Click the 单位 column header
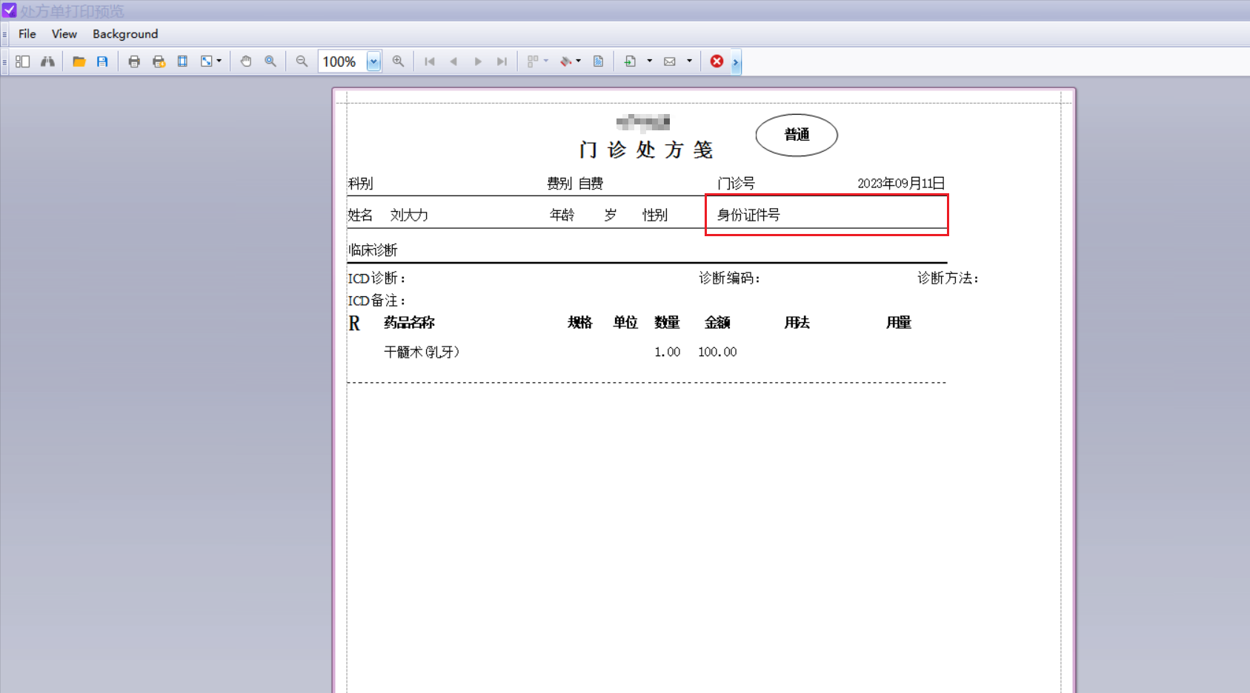The height and width of the screenshot is (693, 1250). coord(625,322)
